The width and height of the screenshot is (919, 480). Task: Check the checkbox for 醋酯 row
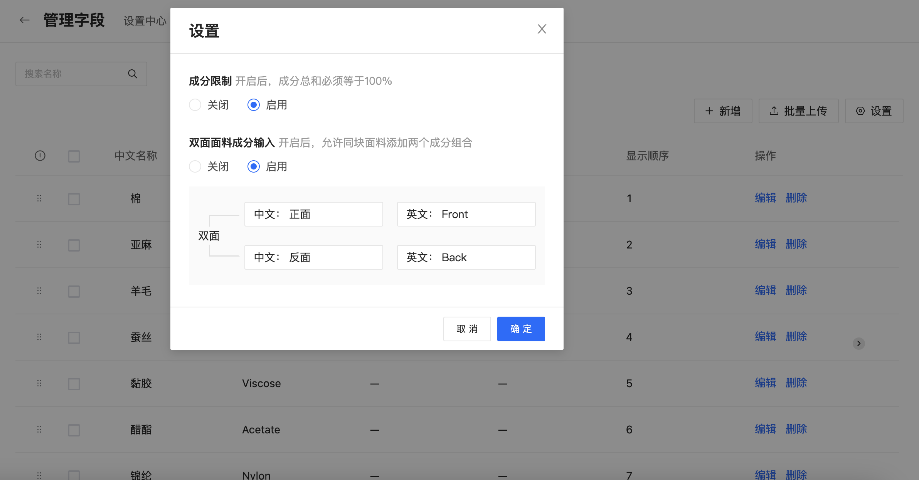point(74,430)
